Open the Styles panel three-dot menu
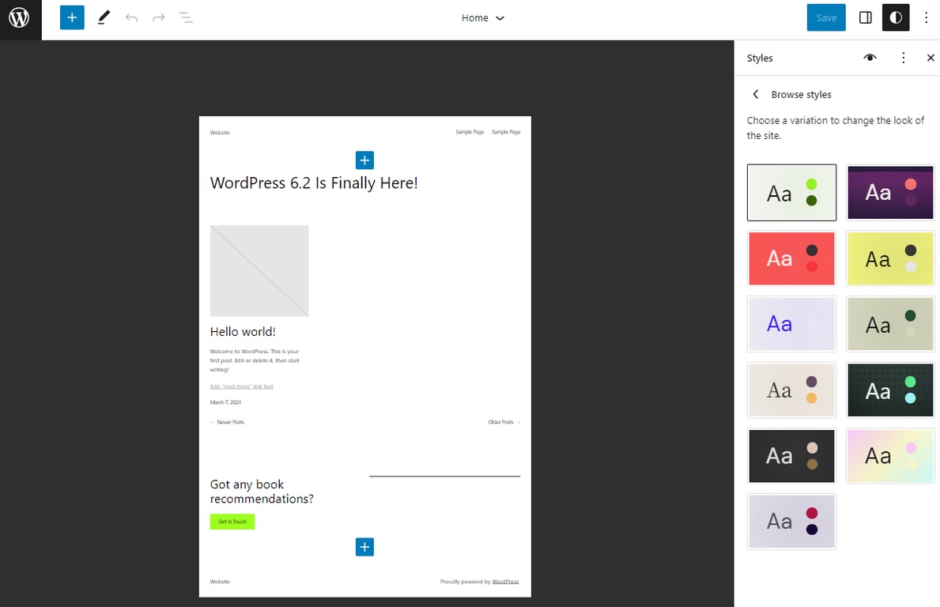 (903, 58)
